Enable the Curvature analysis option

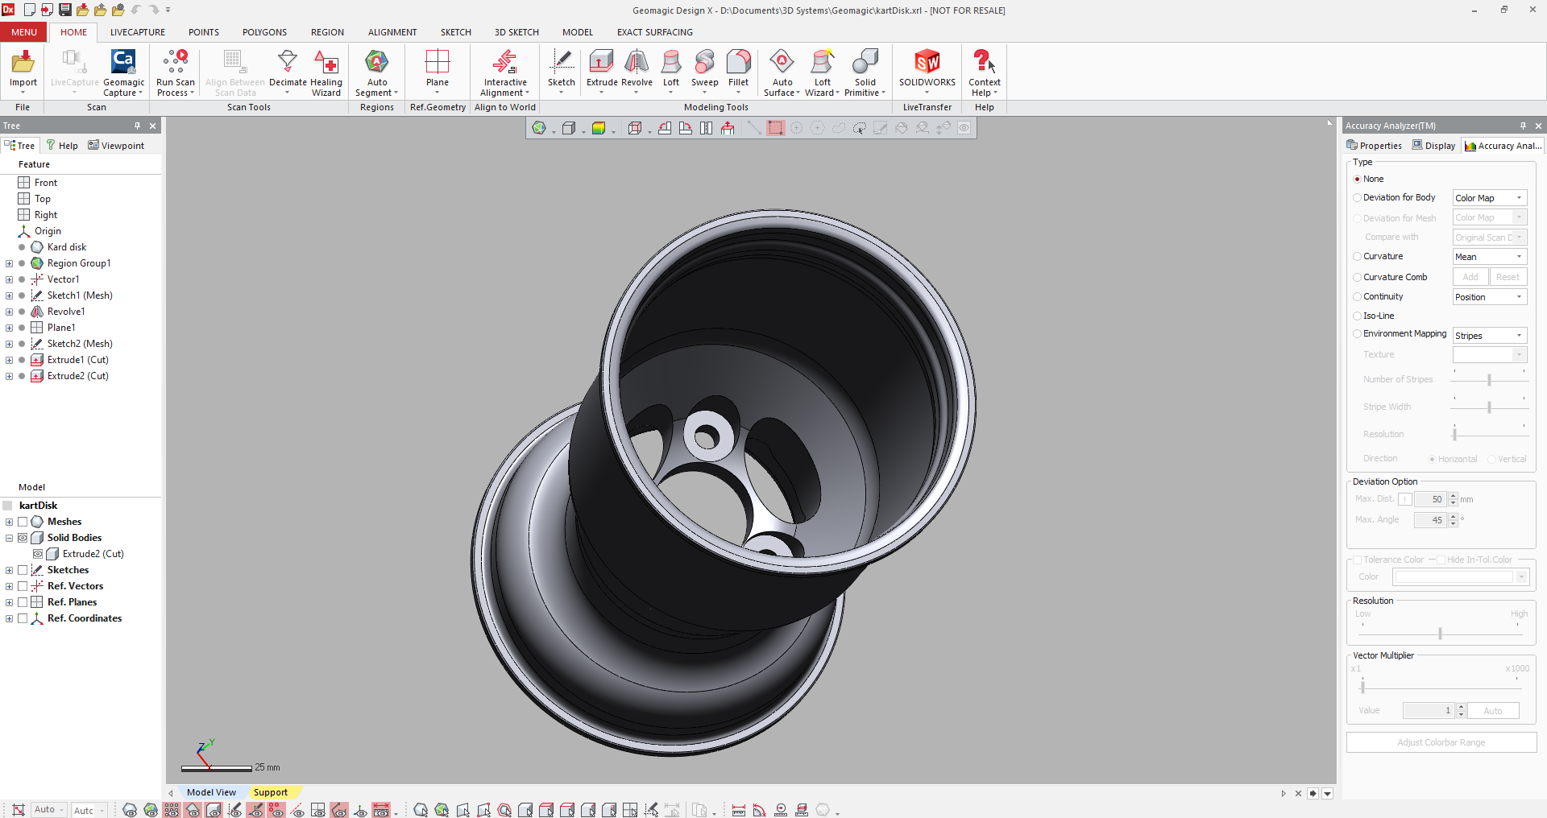coord(1358,257)
